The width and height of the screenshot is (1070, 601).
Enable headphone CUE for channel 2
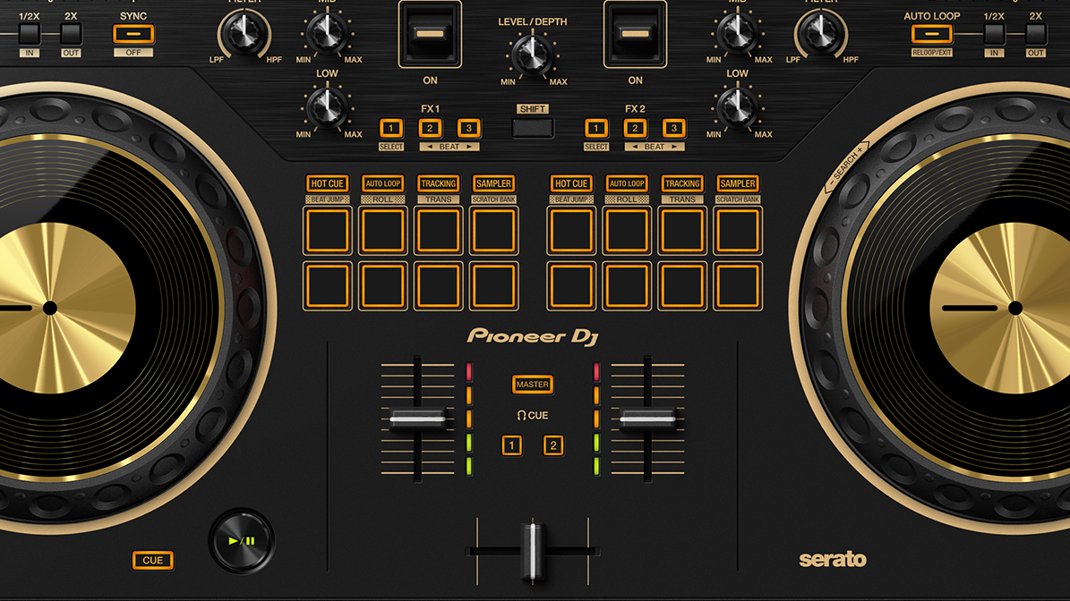pyautogui.click(x=553, y=445)
